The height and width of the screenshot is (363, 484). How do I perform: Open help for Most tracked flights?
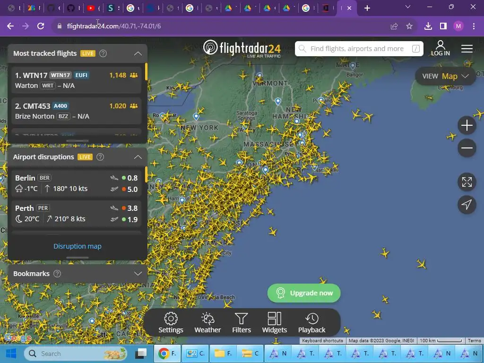click(103, 53)
